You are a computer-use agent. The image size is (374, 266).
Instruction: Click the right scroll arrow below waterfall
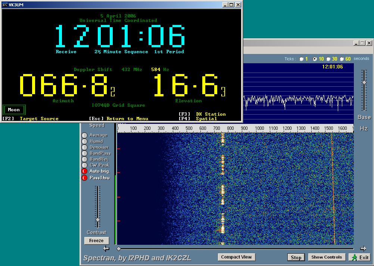coord(363,249)
